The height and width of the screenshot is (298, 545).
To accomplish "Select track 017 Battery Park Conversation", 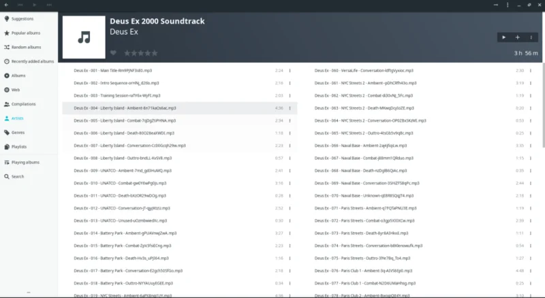I will pyautogui.click(x=180, y=271).
